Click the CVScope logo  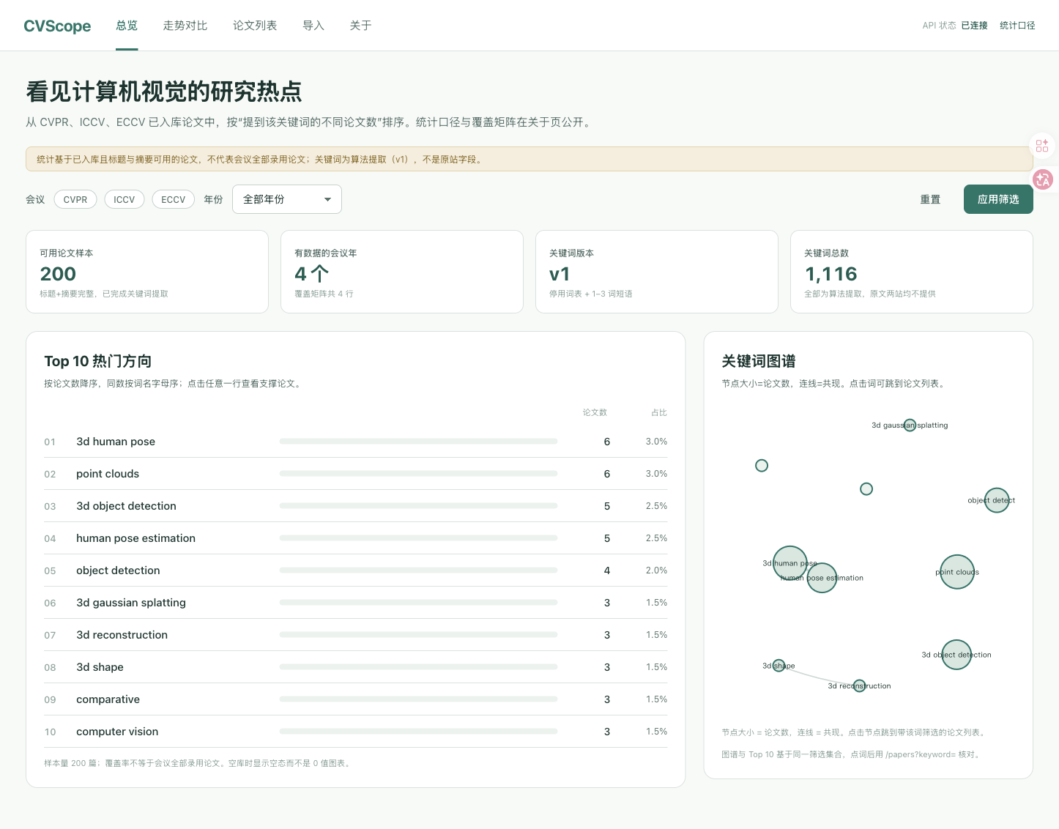(x=57, y=26)
